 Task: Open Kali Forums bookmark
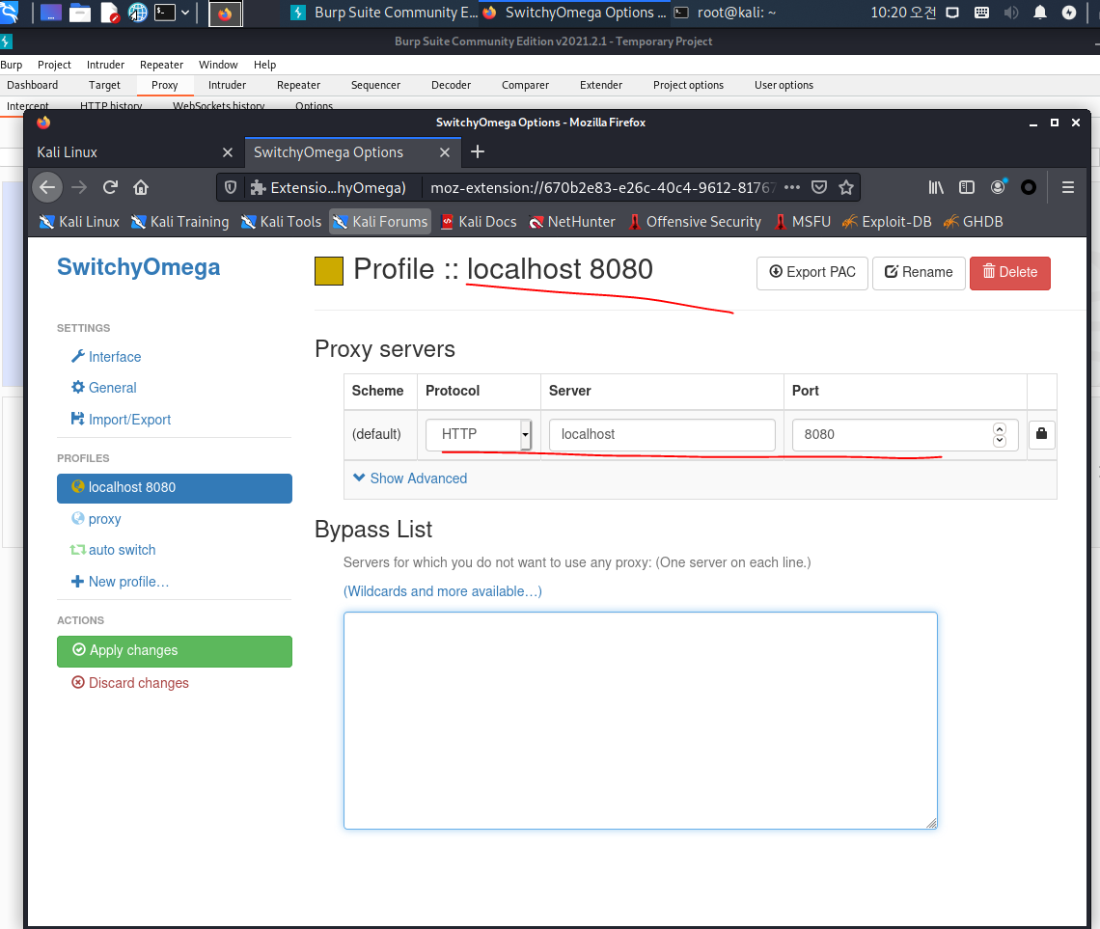pyautogui.click(x=380, y=222)
